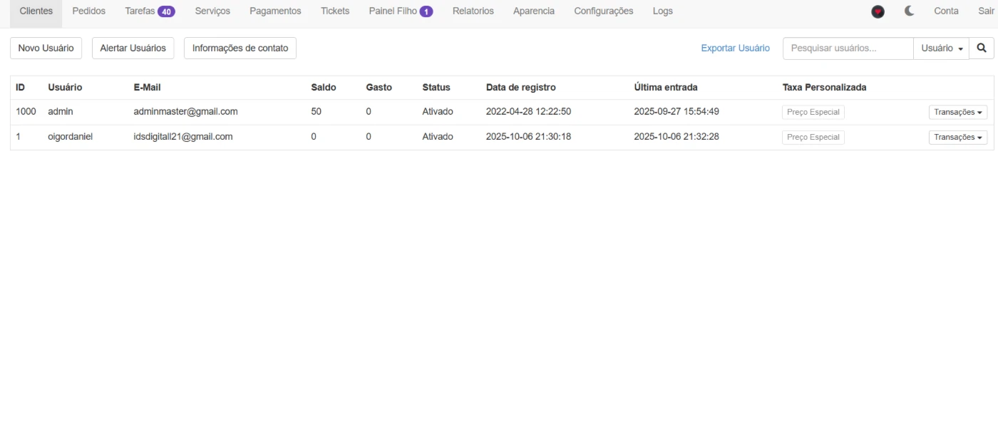Click the Novo Usuário button

point(46,48)
